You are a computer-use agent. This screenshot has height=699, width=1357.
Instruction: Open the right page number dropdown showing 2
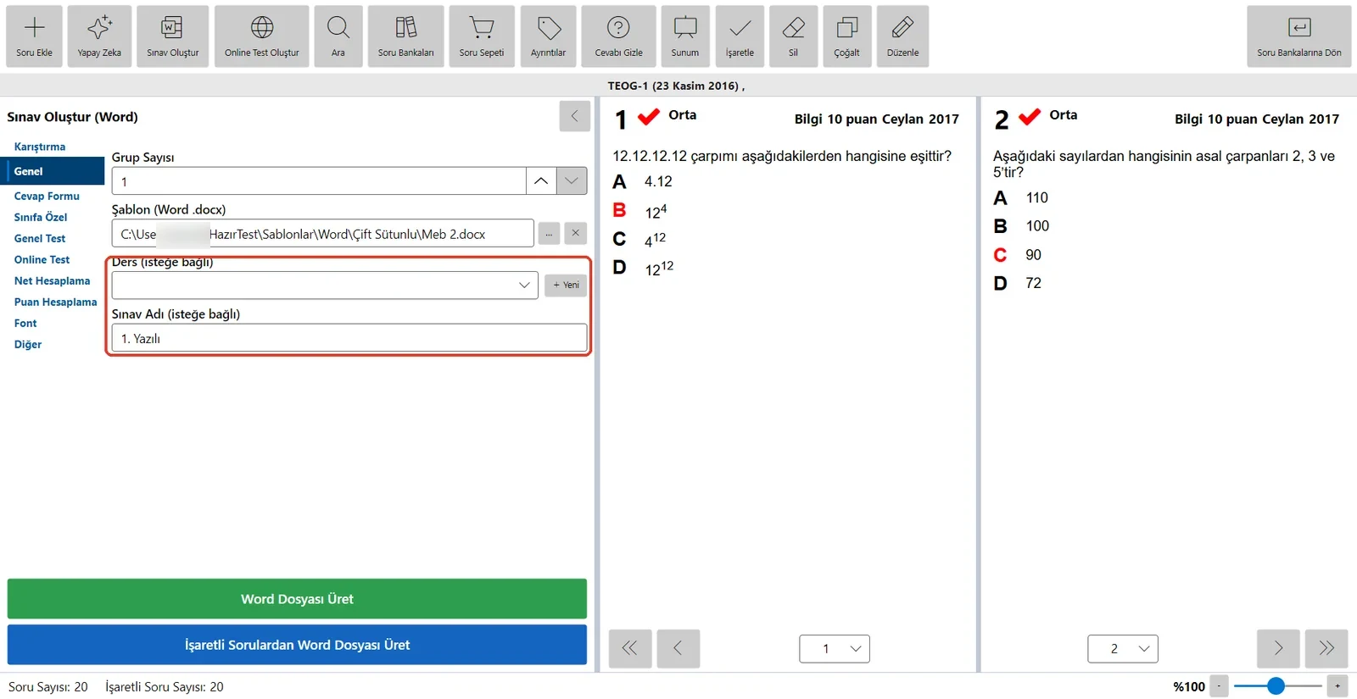point(1123,649)
